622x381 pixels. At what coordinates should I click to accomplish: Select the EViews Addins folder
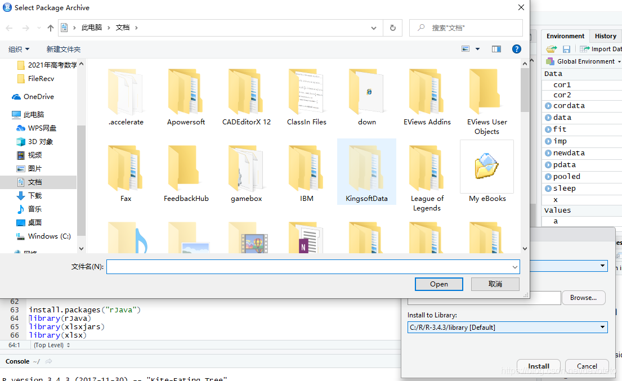(x=427, y=97)
